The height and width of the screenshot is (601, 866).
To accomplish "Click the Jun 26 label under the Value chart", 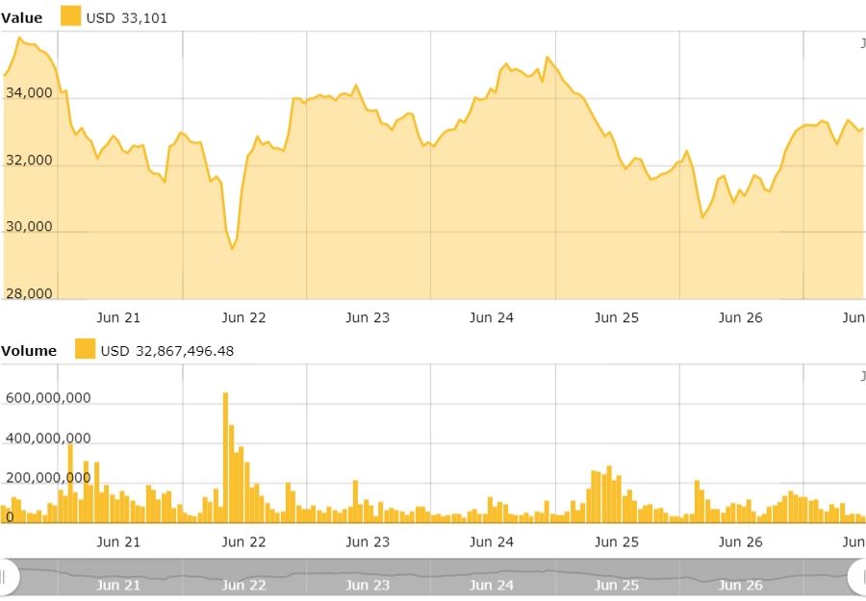I will [740, 318].
